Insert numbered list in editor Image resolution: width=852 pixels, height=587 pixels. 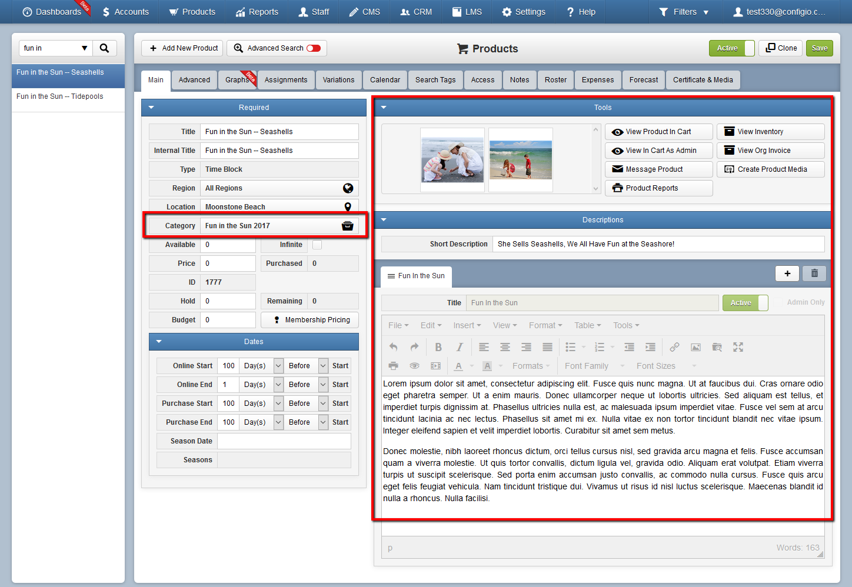(600, 347)
